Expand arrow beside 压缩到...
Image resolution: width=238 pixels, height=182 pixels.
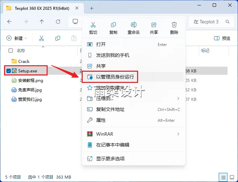pyautogui.click(x=178, y=98)
